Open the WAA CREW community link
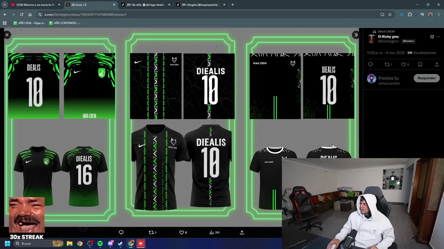Image resolution: width=444 pixels, height=249 pixels. pos(386,31)
